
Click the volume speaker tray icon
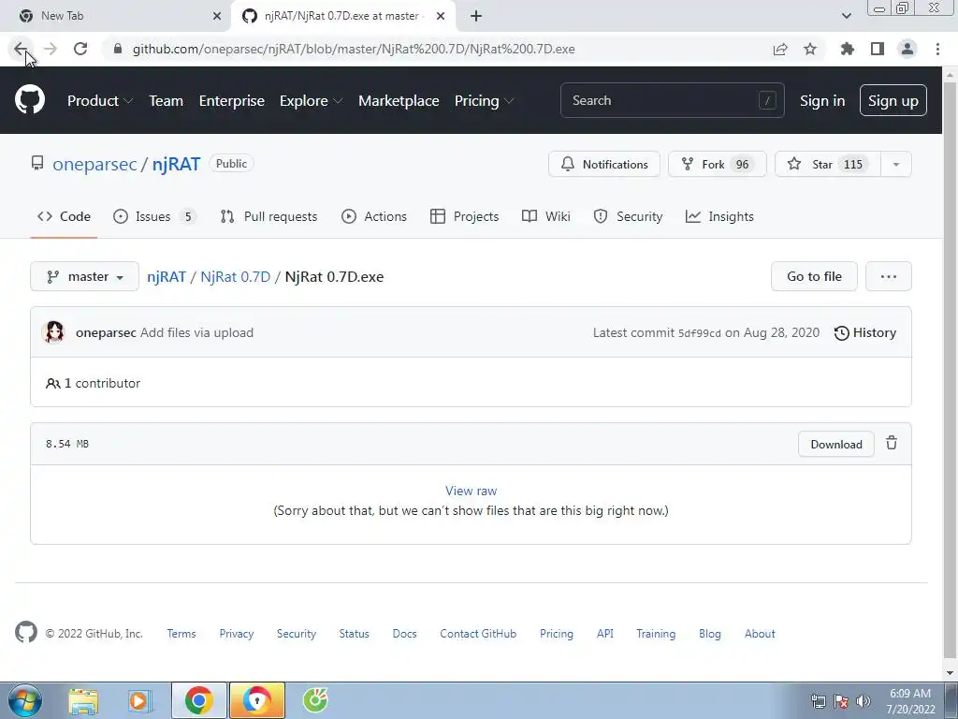tap(864, 700)
